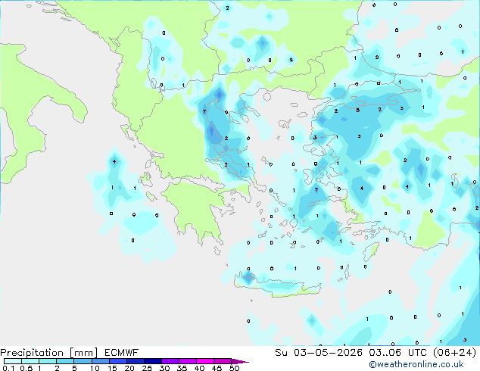
Task: Select the 35–40 mm legend color swatch
Action: pos(188,361)
